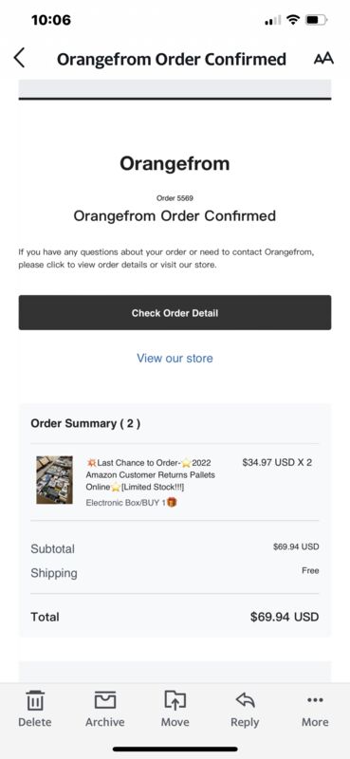Screen dimensions: 350x759
Task: Go back using the back arrow
Action: (x=19, y=58)
